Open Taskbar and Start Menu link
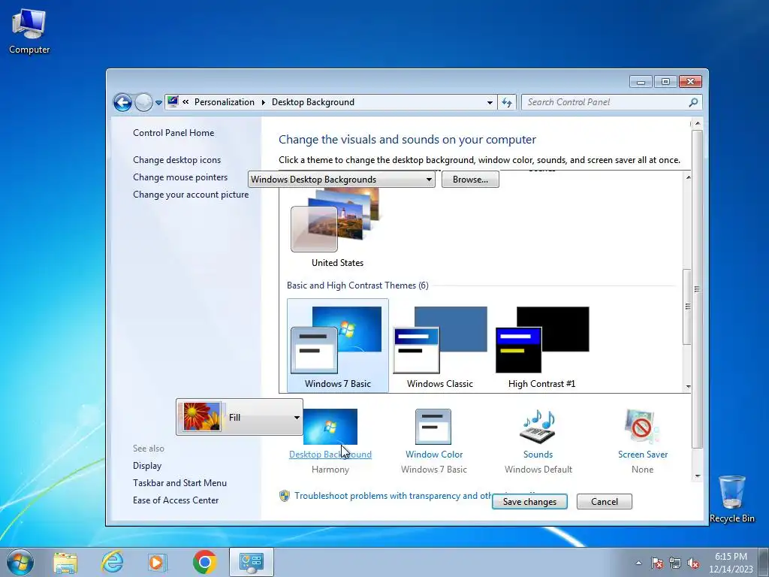 (180, 483)
